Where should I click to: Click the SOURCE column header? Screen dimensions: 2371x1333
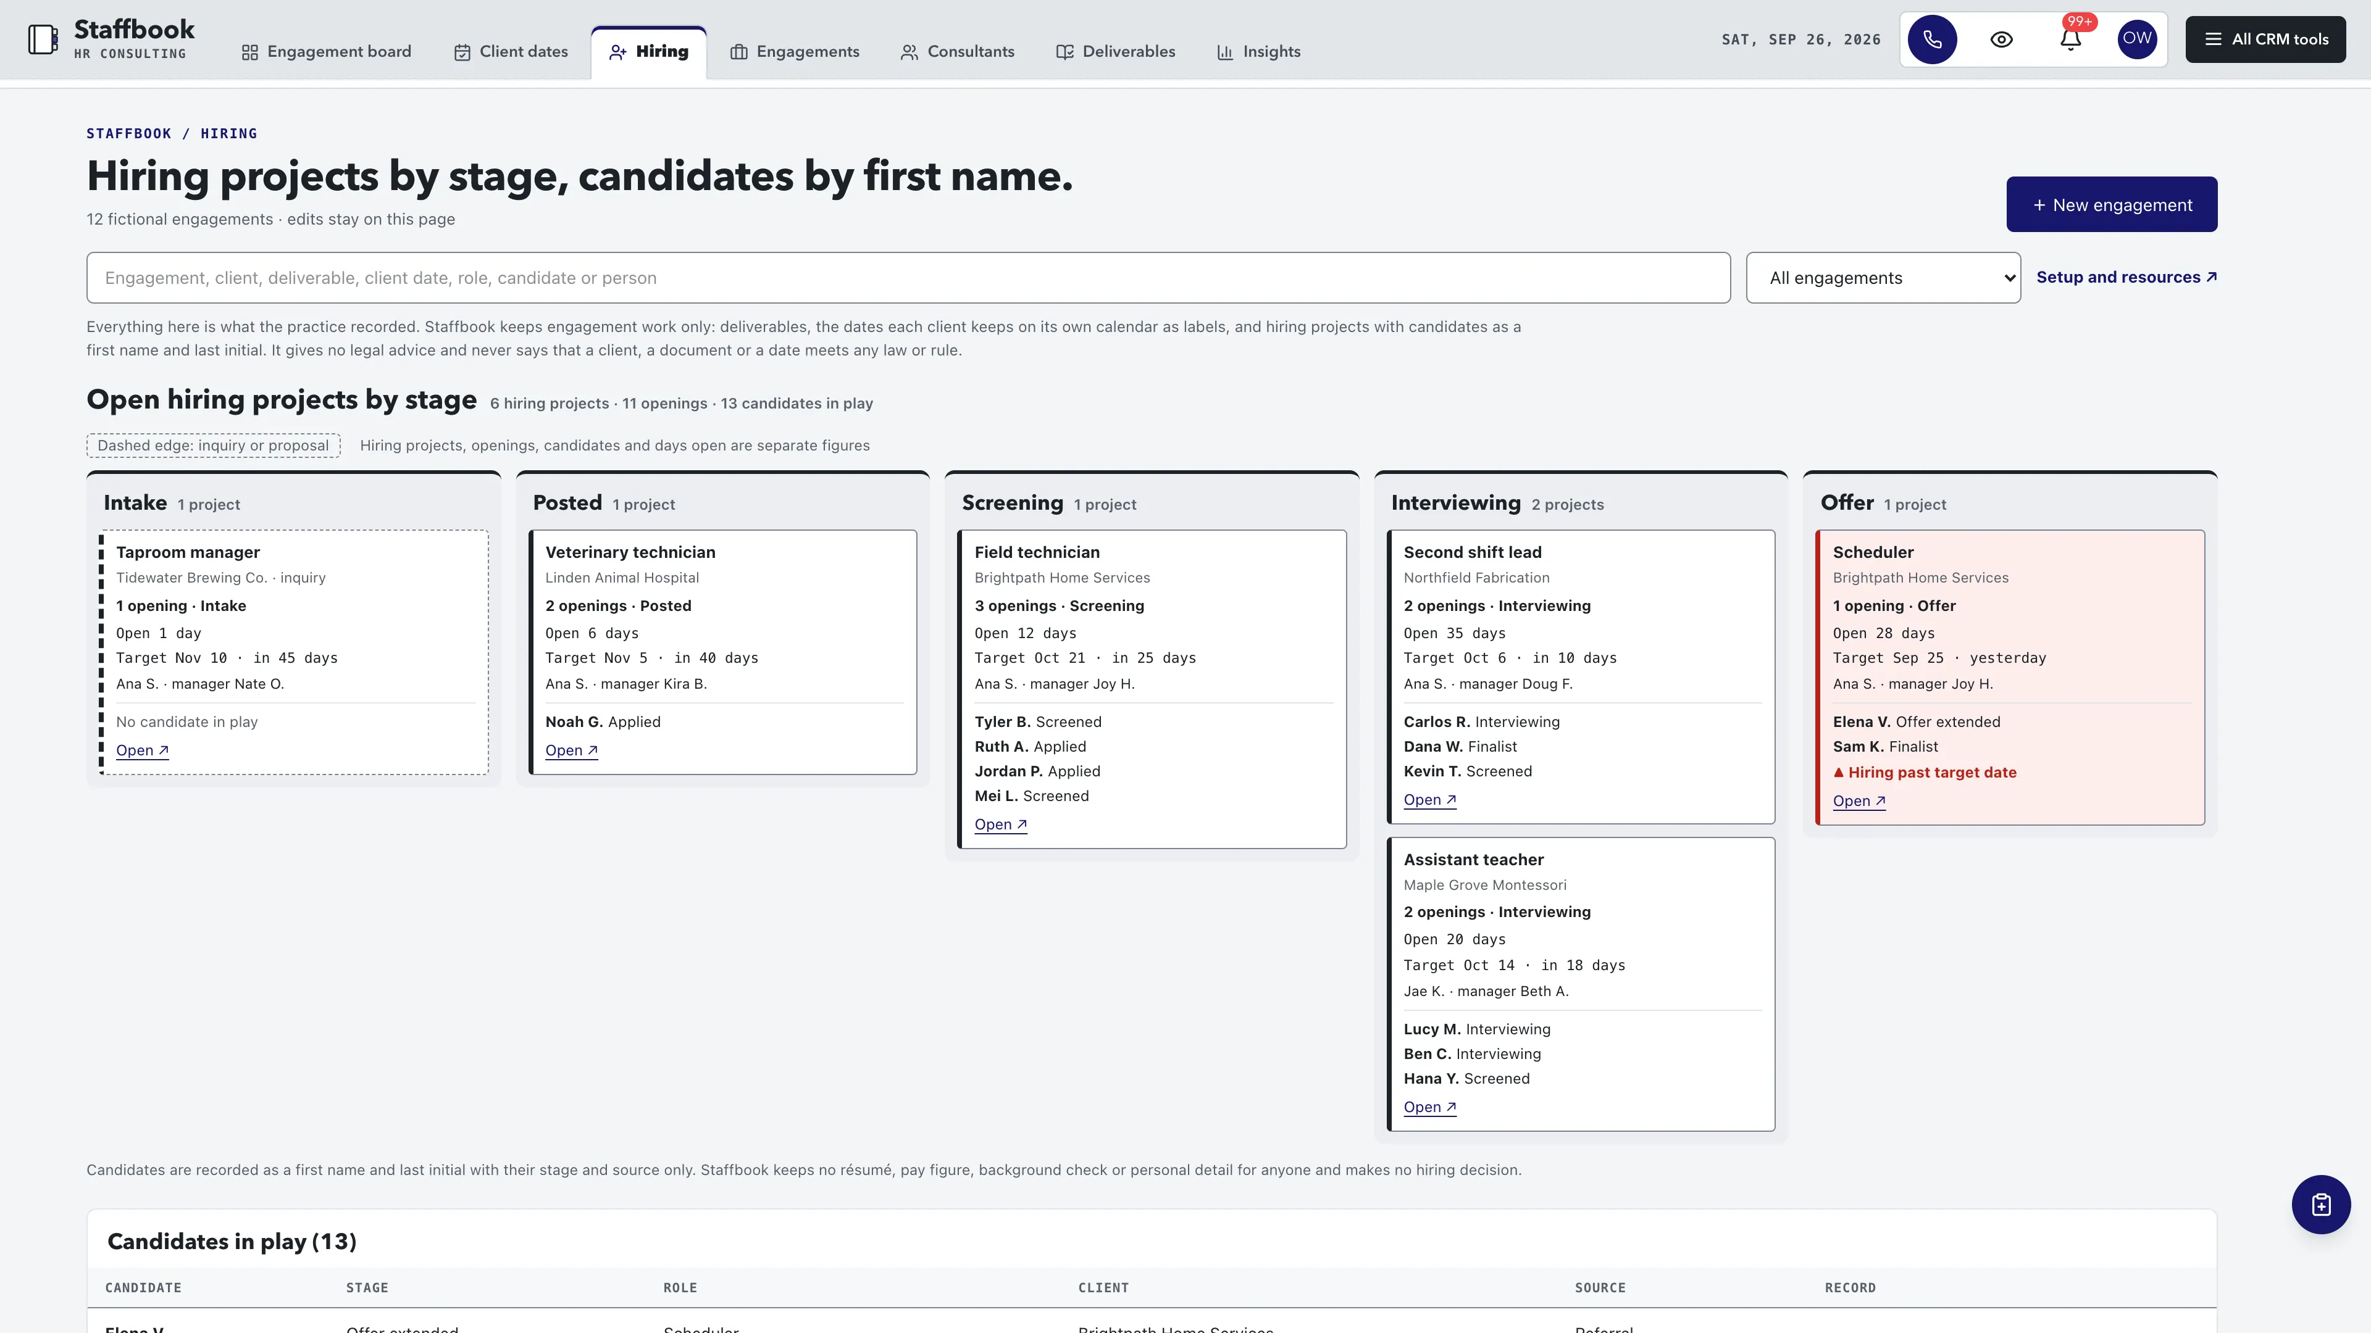click(1600, 1288)
